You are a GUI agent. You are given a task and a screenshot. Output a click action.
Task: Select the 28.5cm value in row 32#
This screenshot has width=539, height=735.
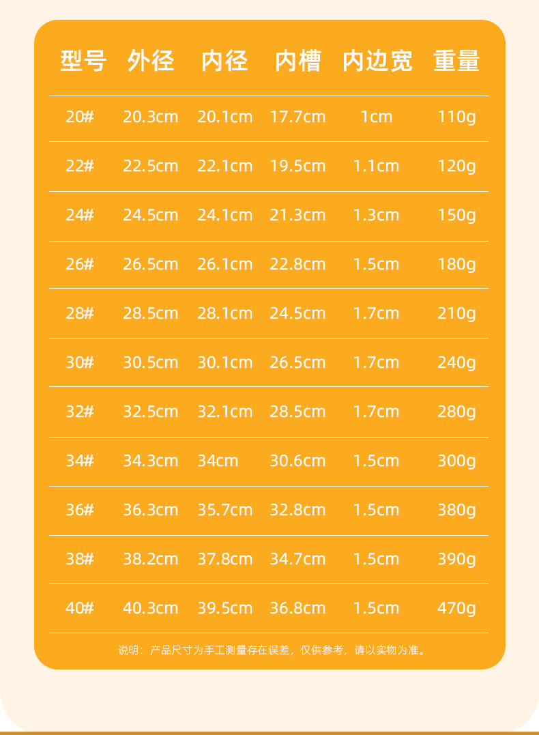297,412
